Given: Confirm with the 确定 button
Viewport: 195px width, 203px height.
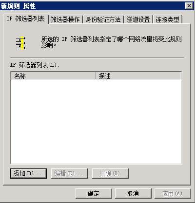Looking at the screenshot, I should [x=94, y=193].
